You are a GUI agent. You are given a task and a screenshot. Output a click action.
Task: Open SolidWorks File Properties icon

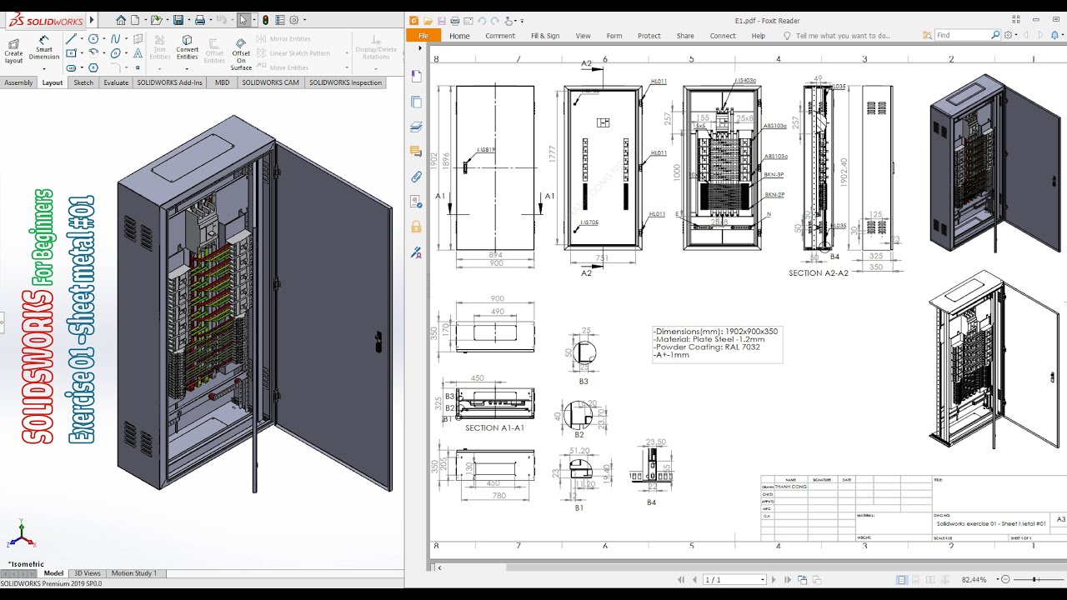click(x=280, y=20)
